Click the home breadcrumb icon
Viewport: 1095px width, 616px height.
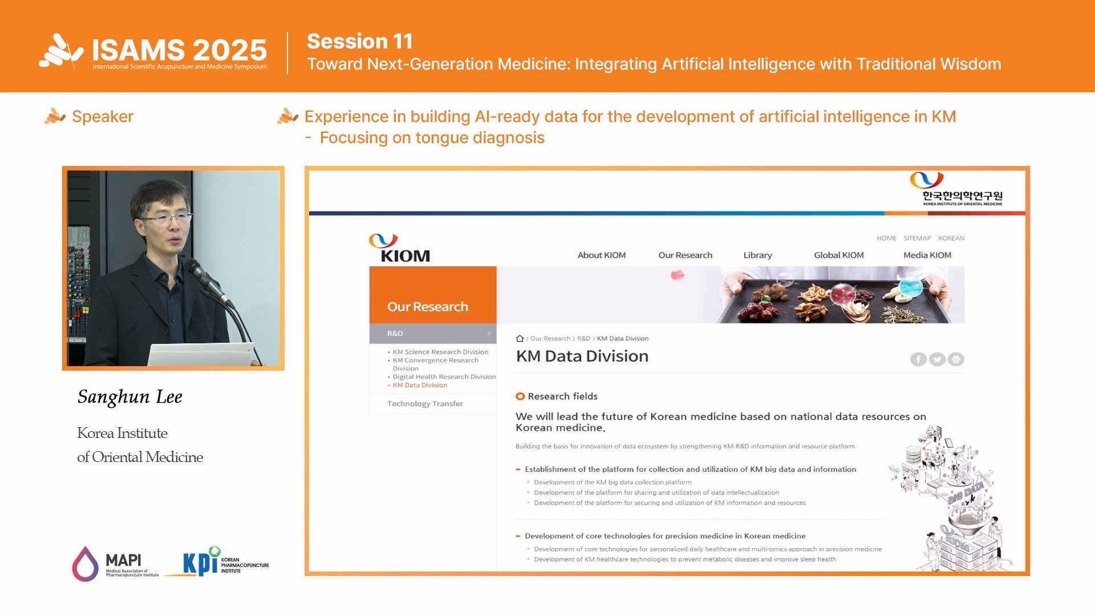[520, 338]
